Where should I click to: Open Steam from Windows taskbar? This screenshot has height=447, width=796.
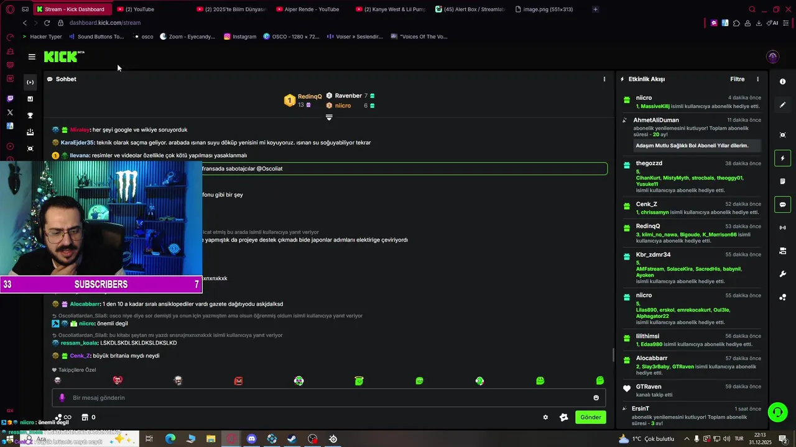[292, 439]
